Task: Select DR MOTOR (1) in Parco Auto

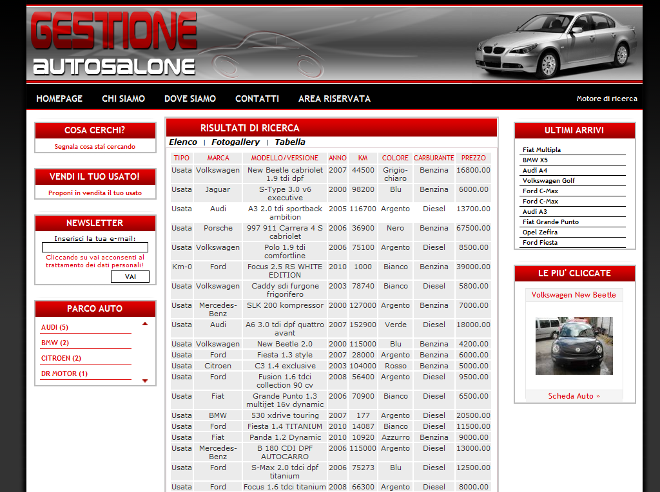Action: point(64,374)
